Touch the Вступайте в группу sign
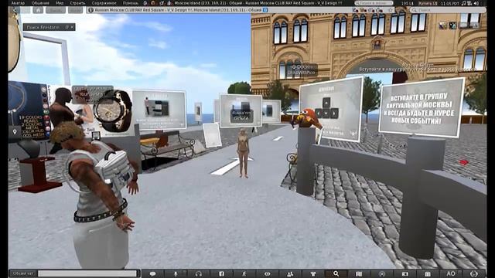Viewport: 495px width, 278px height. click(422, 107)
